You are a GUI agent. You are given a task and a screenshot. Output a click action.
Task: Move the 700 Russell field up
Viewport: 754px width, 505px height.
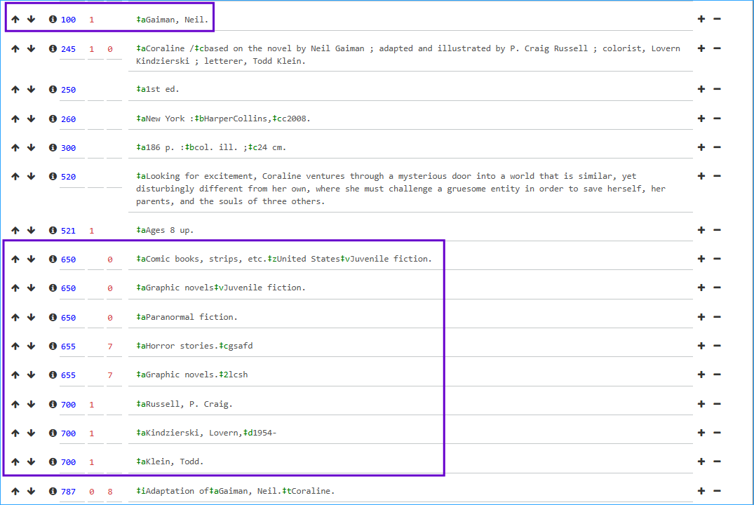point(15,404)
